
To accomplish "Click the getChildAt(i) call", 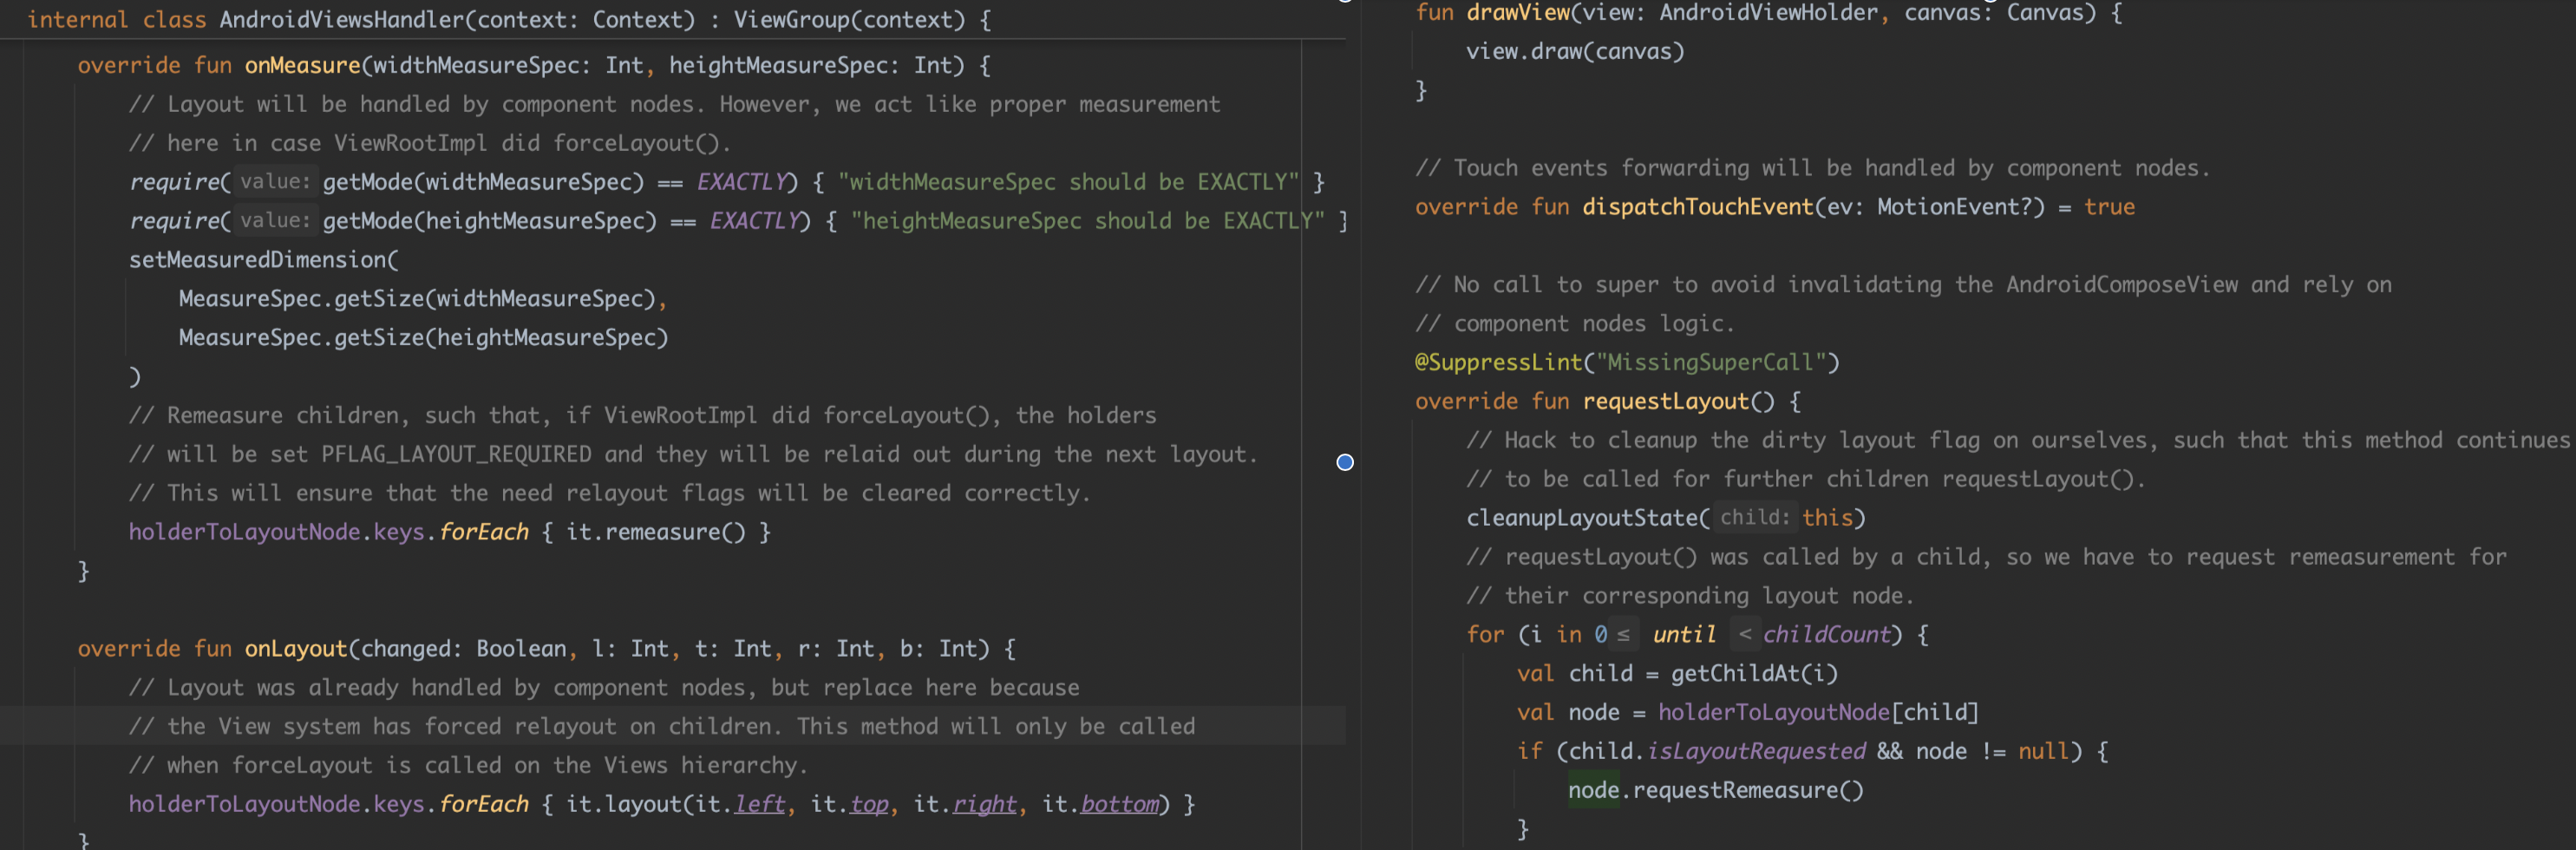I will pos(1754,674).
